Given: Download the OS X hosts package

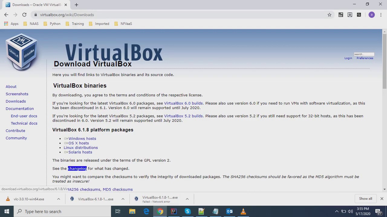Looking at the screenshot, I should [x=78, y=143].
